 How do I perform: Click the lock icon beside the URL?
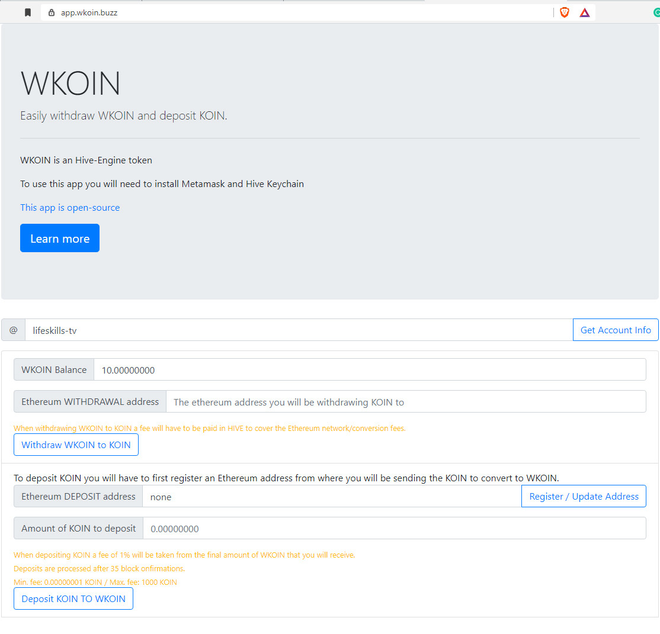[x=52, y=12]
